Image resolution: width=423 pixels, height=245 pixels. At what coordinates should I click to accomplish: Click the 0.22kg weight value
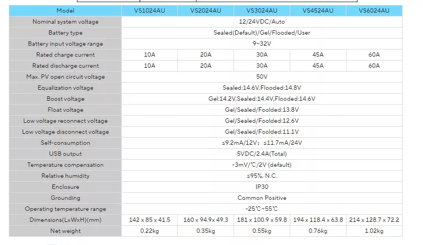pyautogui.click(x=149, y=231)
